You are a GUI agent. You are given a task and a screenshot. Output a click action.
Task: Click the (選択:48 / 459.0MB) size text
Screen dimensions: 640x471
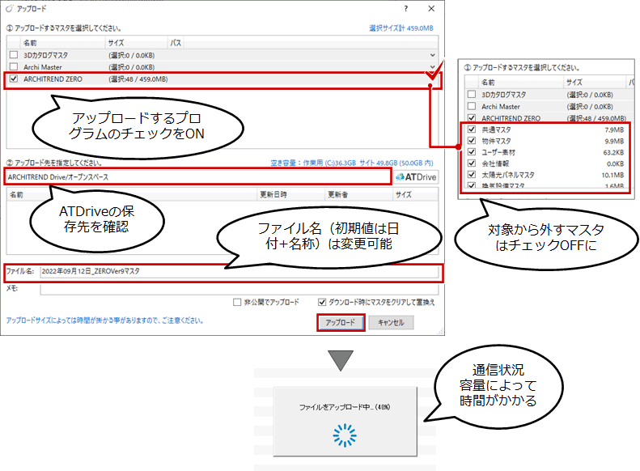(x=138, y=79)
